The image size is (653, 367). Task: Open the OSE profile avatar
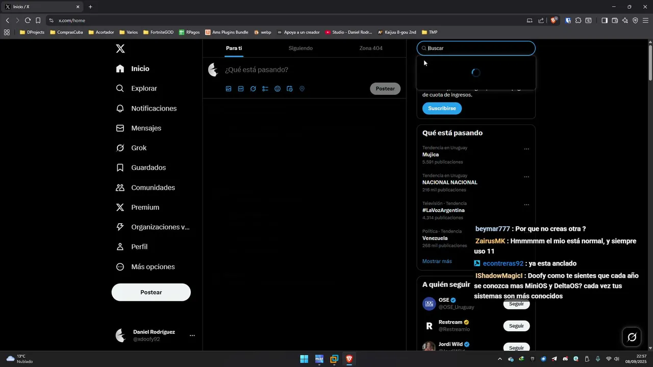[429, 304]
